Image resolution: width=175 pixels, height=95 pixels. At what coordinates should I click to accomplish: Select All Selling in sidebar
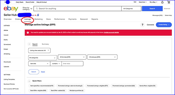(x=7, y=54)
